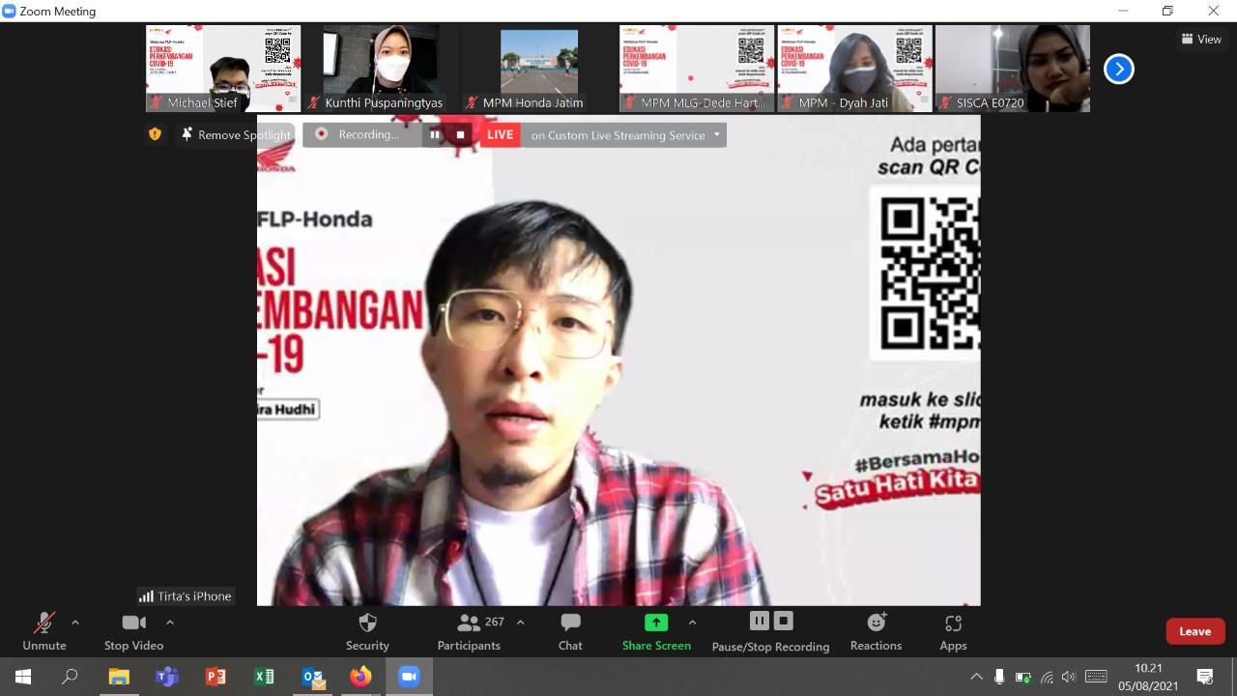Open battery status in tray
The height and width of the screenshot is (696, 1237).
[x=1022, y=677]
